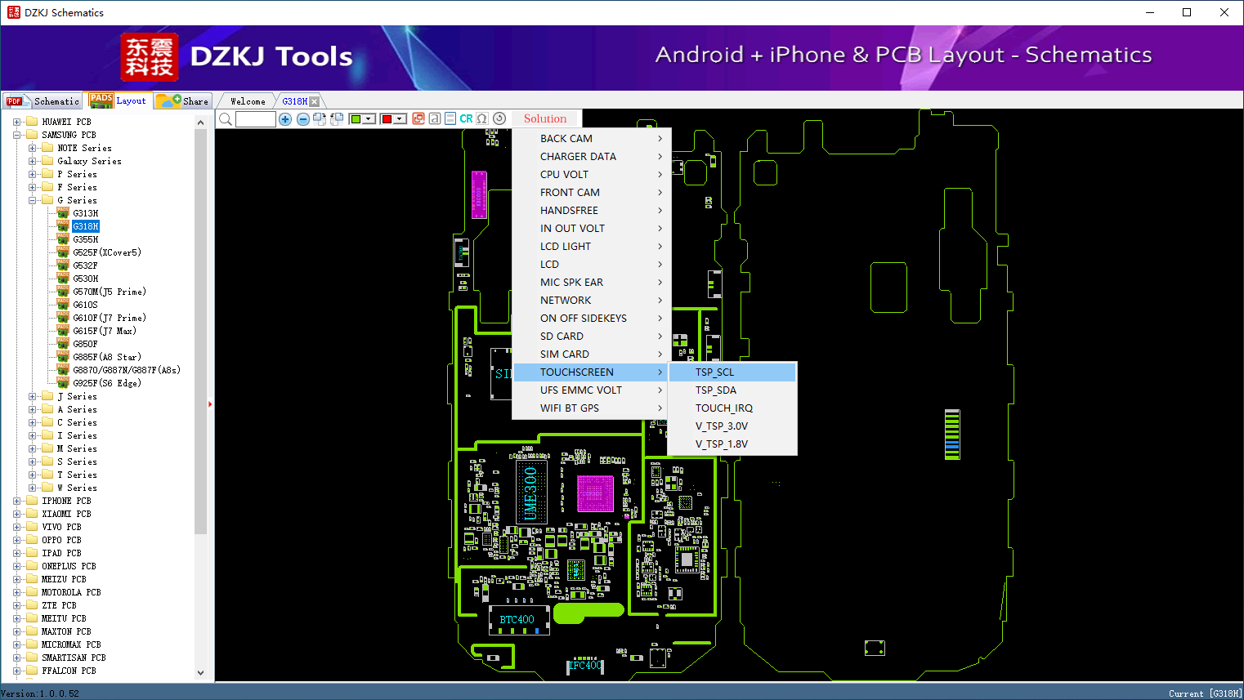
Task: Click the folder icon beside ONEPLUS PCB
Action: (x=32, y=566)
